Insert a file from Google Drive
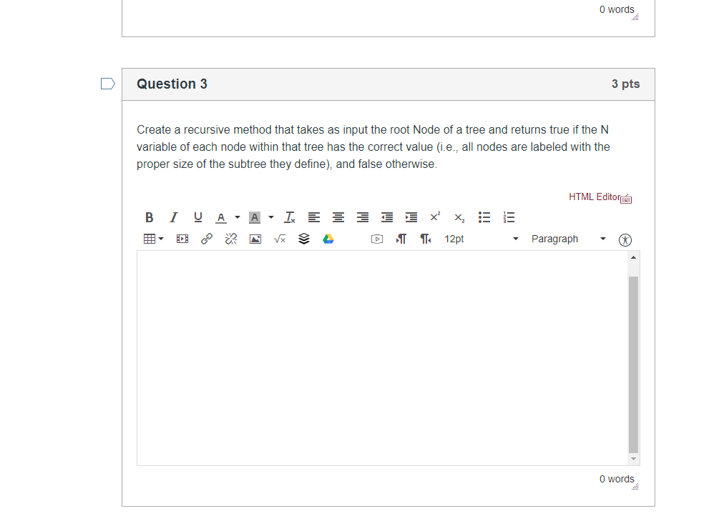 (328, 239)
